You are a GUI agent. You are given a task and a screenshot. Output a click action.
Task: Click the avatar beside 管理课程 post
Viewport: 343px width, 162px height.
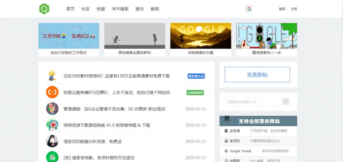click(x=52, y=109)
